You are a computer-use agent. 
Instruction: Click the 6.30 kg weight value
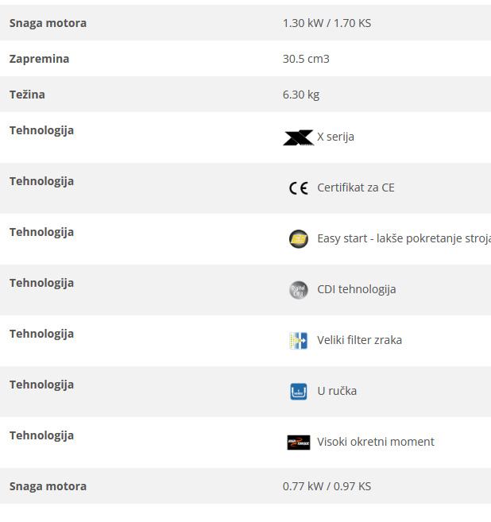point(300,95)
